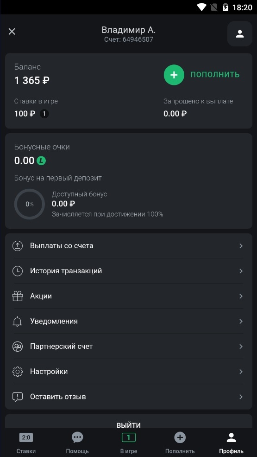The width and height of the screenshot is (257, 457).
Task: Open the В игре bottom tab
Action: [129, 443]
